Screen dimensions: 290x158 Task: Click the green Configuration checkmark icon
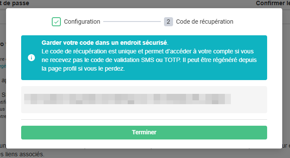coord(56,22)
